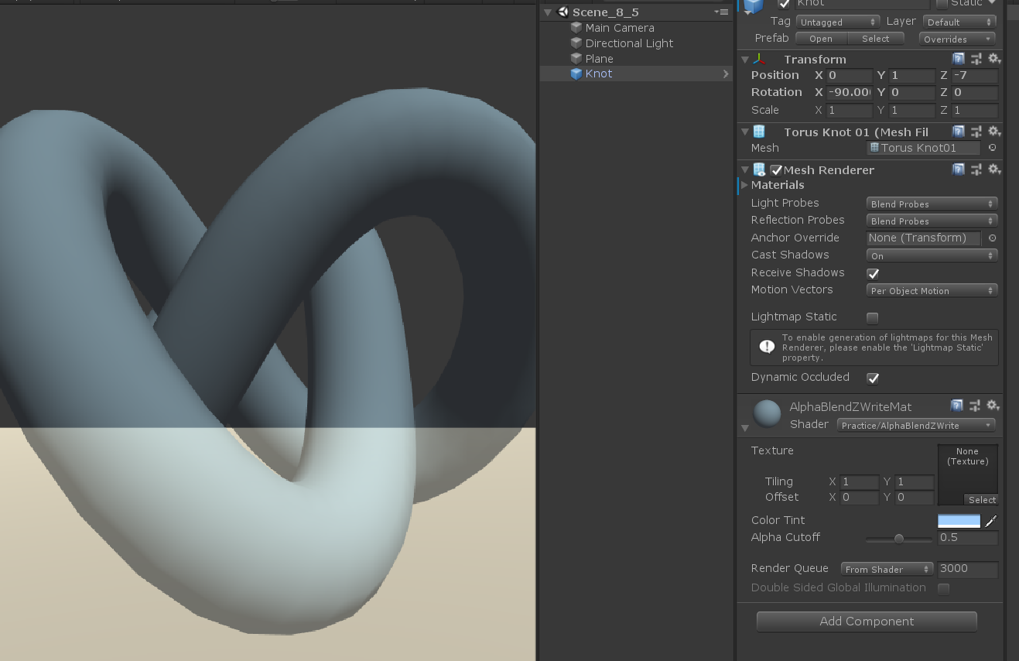Viewport: 1019px width, 661px height.
Task: Open help for AlphaBlendZWriteMat material
Action: pos(958,406)
